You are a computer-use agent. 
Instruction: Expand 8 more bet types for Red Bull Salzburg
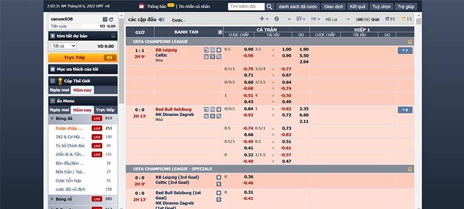405,110
